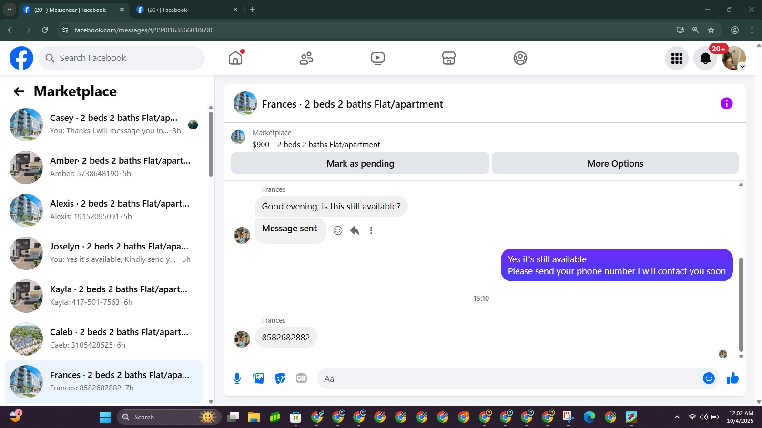762x428 pixels.
Task: Click the Windows taskbar Search box
Action: coord(169,417)
